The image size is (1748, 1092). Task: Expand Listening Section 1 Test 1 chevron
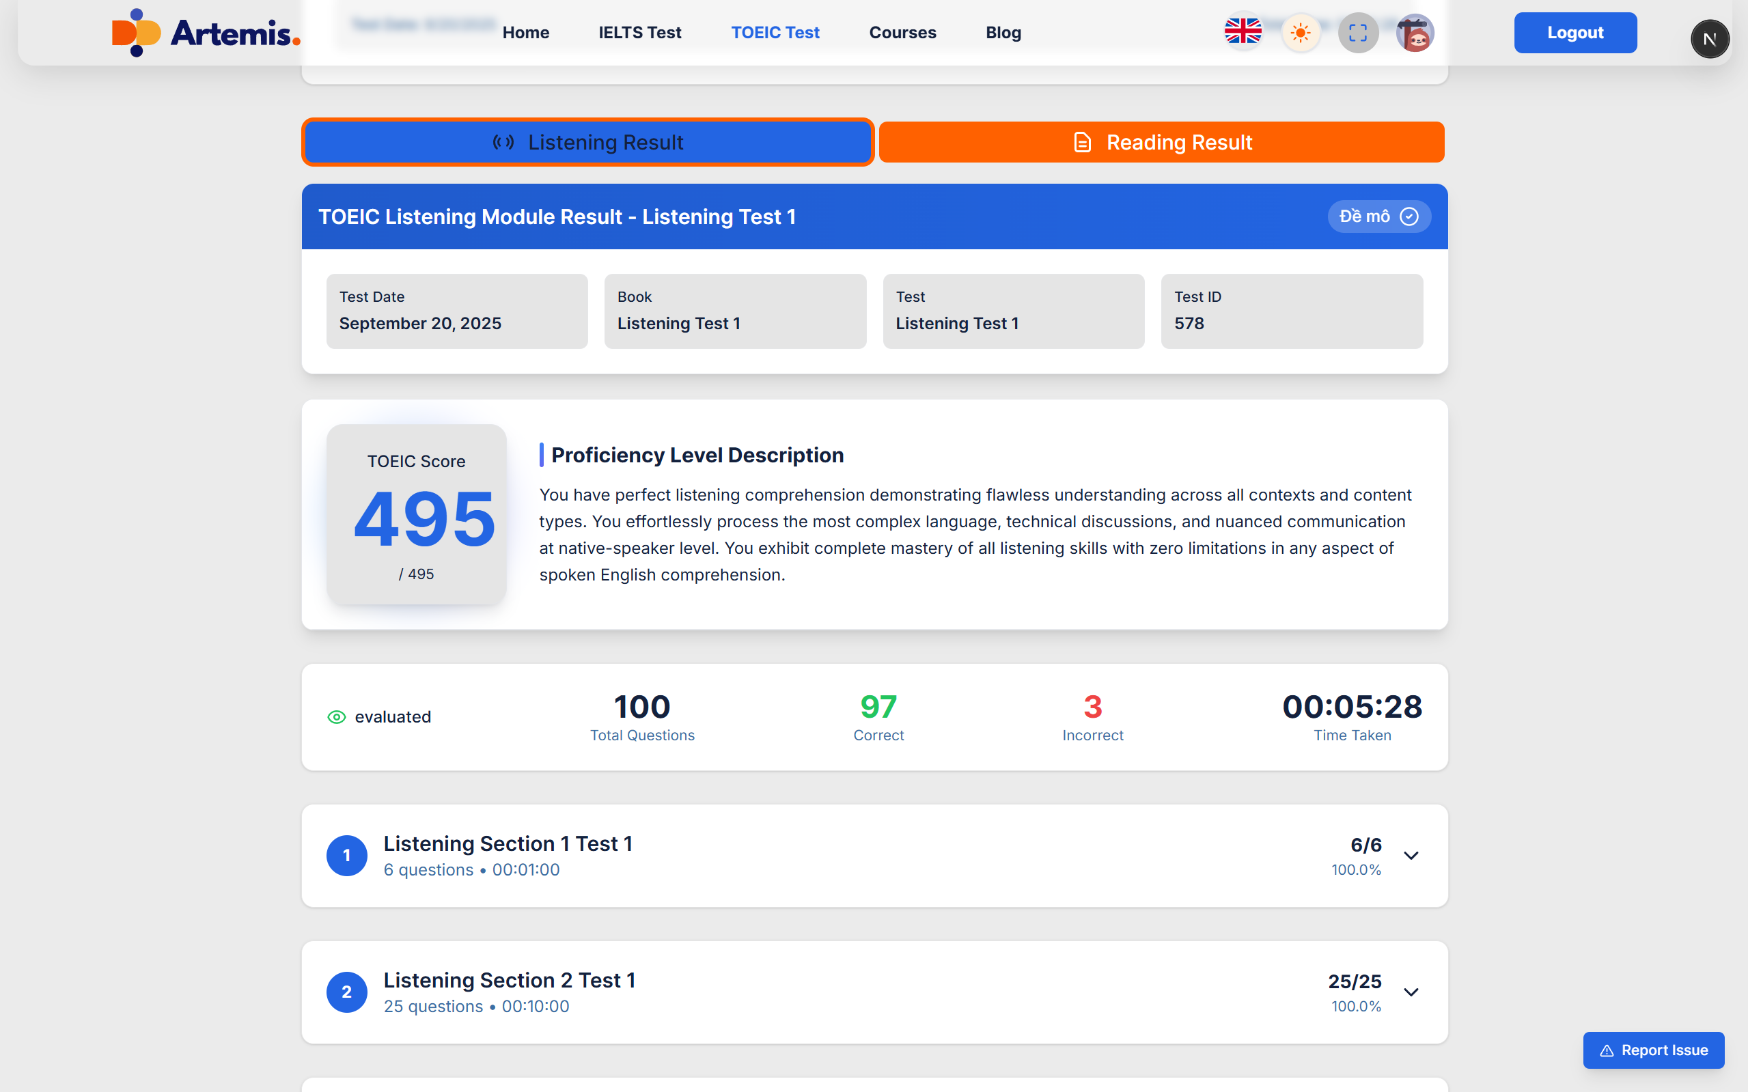coord(1411,856)
